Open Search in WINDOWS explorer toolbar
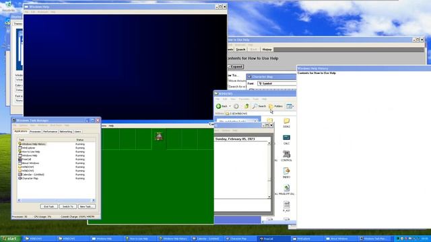The height and width of the screenshot is (242, 431). point(259,106)
